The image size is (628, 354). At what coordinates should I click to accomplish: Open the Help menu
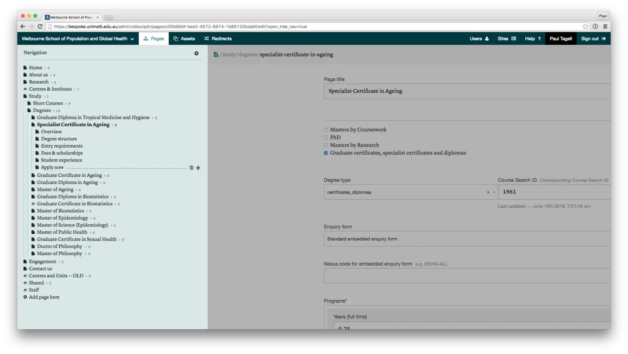coord(533,39)
